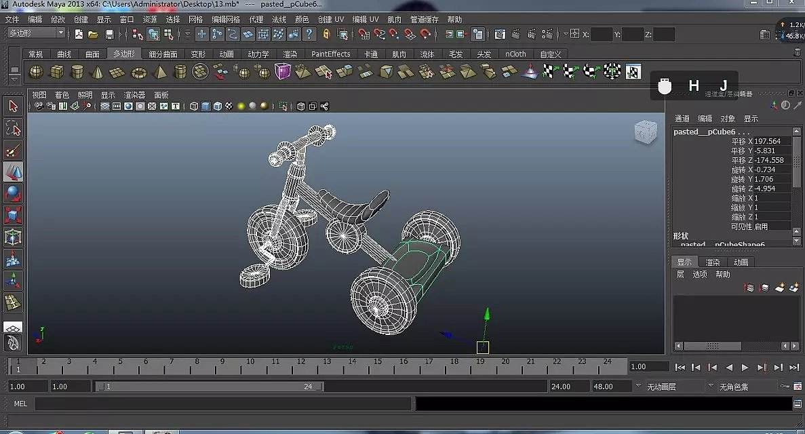The height and width of the screenshot is (434, 805).
Task: Create a polygon sphere from the shelf
Action: [x=36, y=72]
